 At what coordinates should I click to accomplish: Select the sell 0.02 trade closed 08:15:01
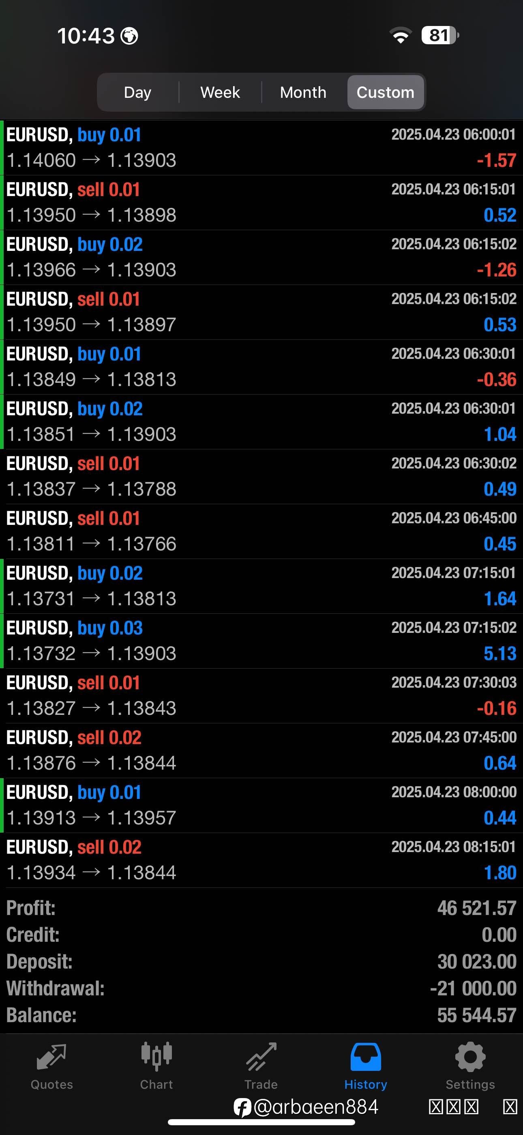coord(261,860)
